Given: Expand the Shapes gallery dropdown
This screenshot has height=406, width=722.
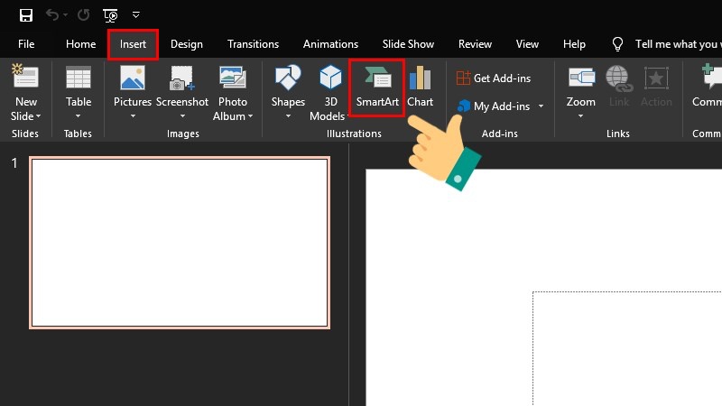Looking at the screenshot, I should coord(288,115).
